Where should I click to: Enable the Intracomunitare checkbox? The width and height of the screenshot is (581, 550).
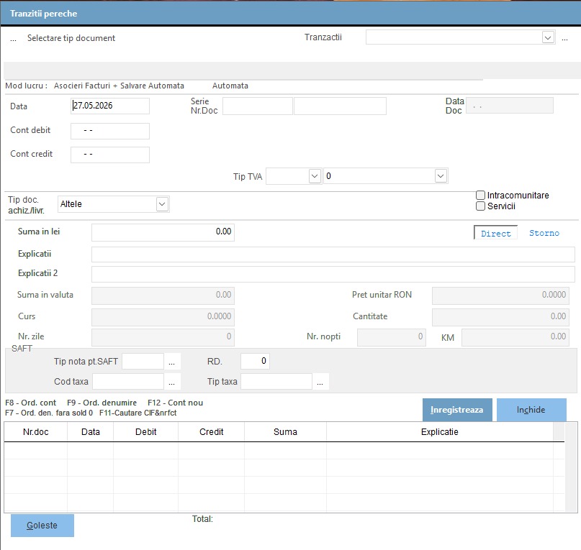click(x=480, y=195)
